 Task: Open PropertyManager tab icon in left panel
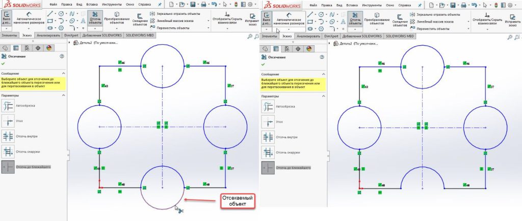(x=16, y=48)
